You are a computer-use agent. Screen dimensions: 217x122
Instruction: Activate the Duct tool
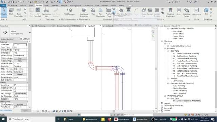pyautogui.click(x=11, y=12)
